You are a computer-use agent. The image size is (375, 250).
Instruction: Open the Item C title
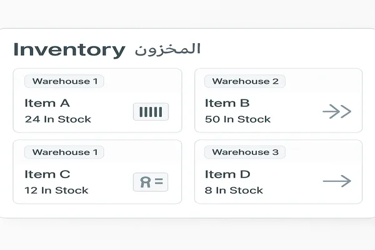click(x=47, y=174)
